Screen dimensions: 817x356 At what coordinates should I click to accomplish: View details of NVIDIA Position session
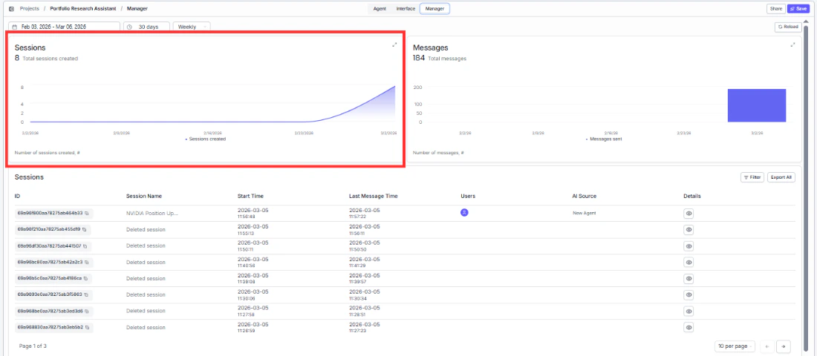pos(689,214)
